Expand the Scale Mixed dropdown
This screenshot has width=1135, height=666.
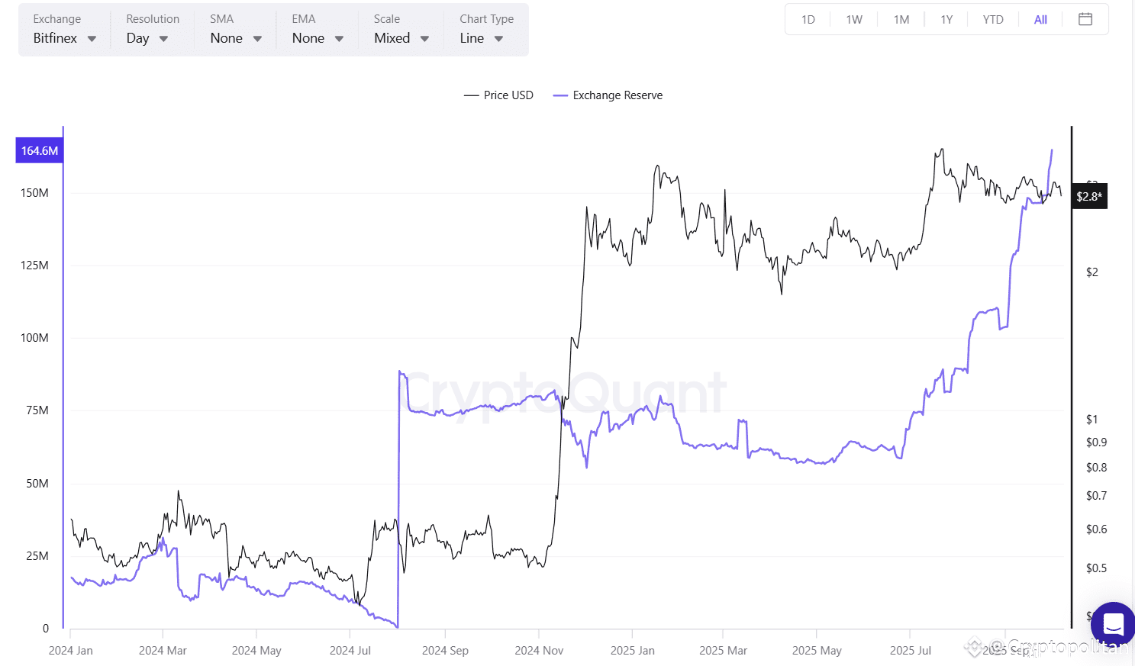click(401, 38)
